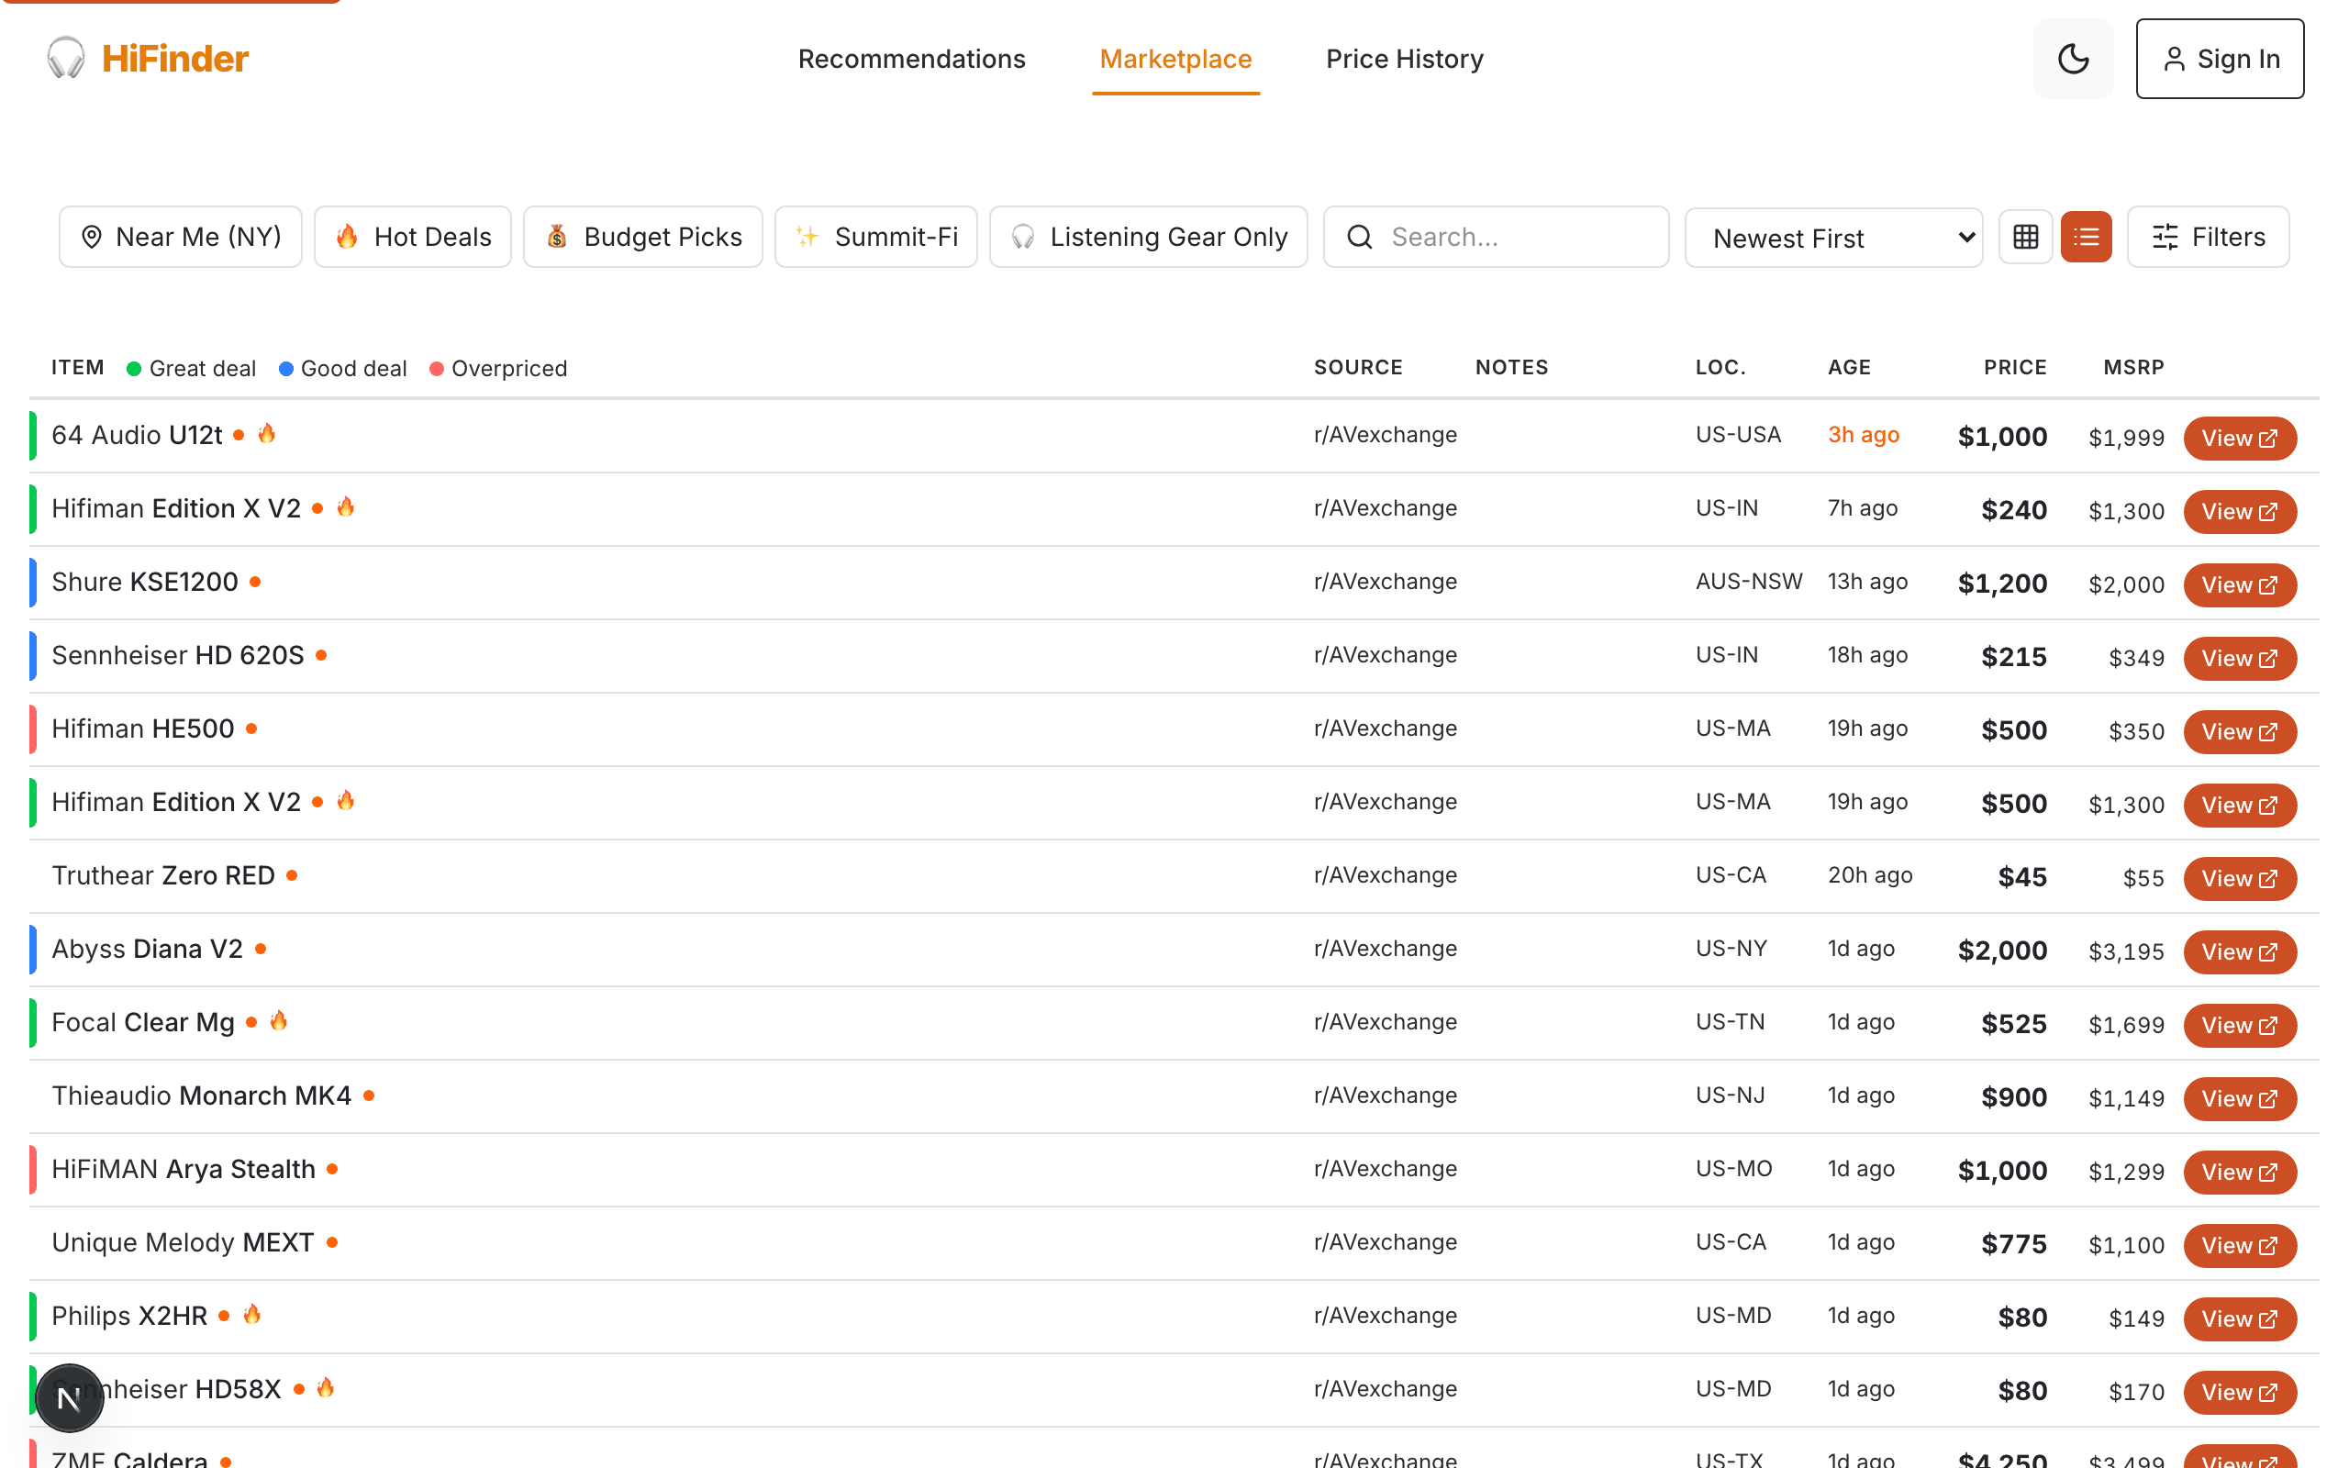Switch to grid view layout
Image resolution: width=2349 pixels, height=1468 pixels.
pyautogui.click(x=2025, y=237)
